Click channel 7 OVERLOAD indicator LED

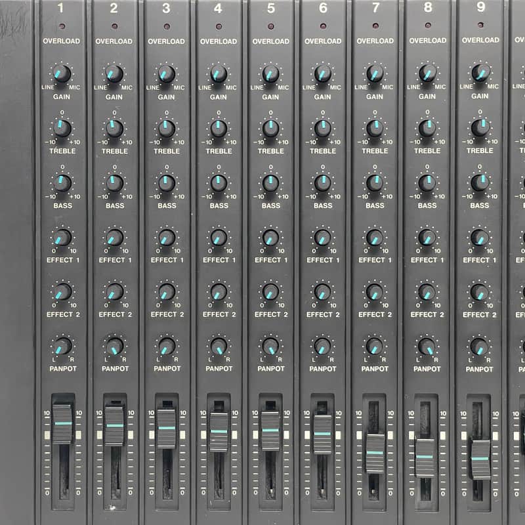click(x=375, y=26)
